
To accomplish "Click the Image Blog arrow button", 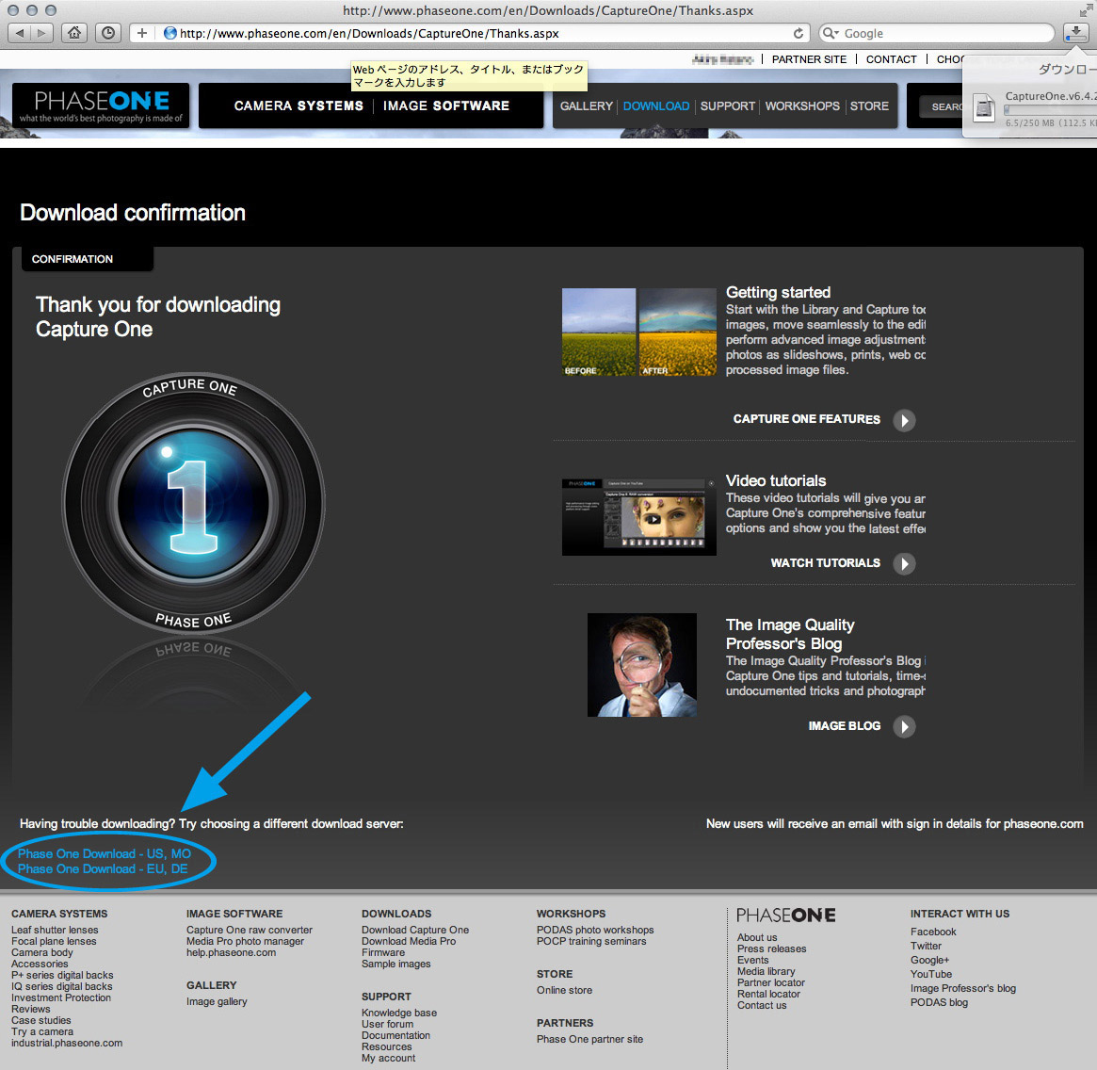I will [x=904, y=726].
